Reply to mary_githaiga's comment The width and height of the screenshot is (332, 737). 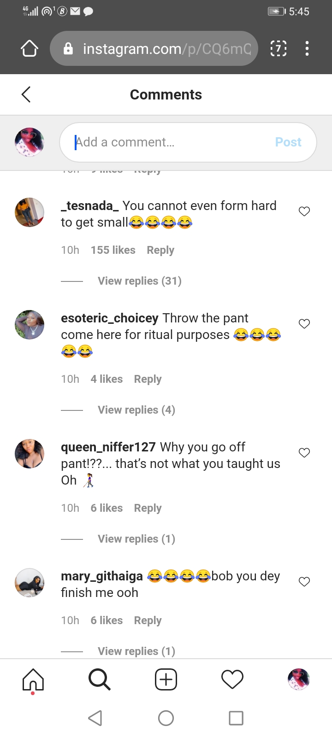148,620
